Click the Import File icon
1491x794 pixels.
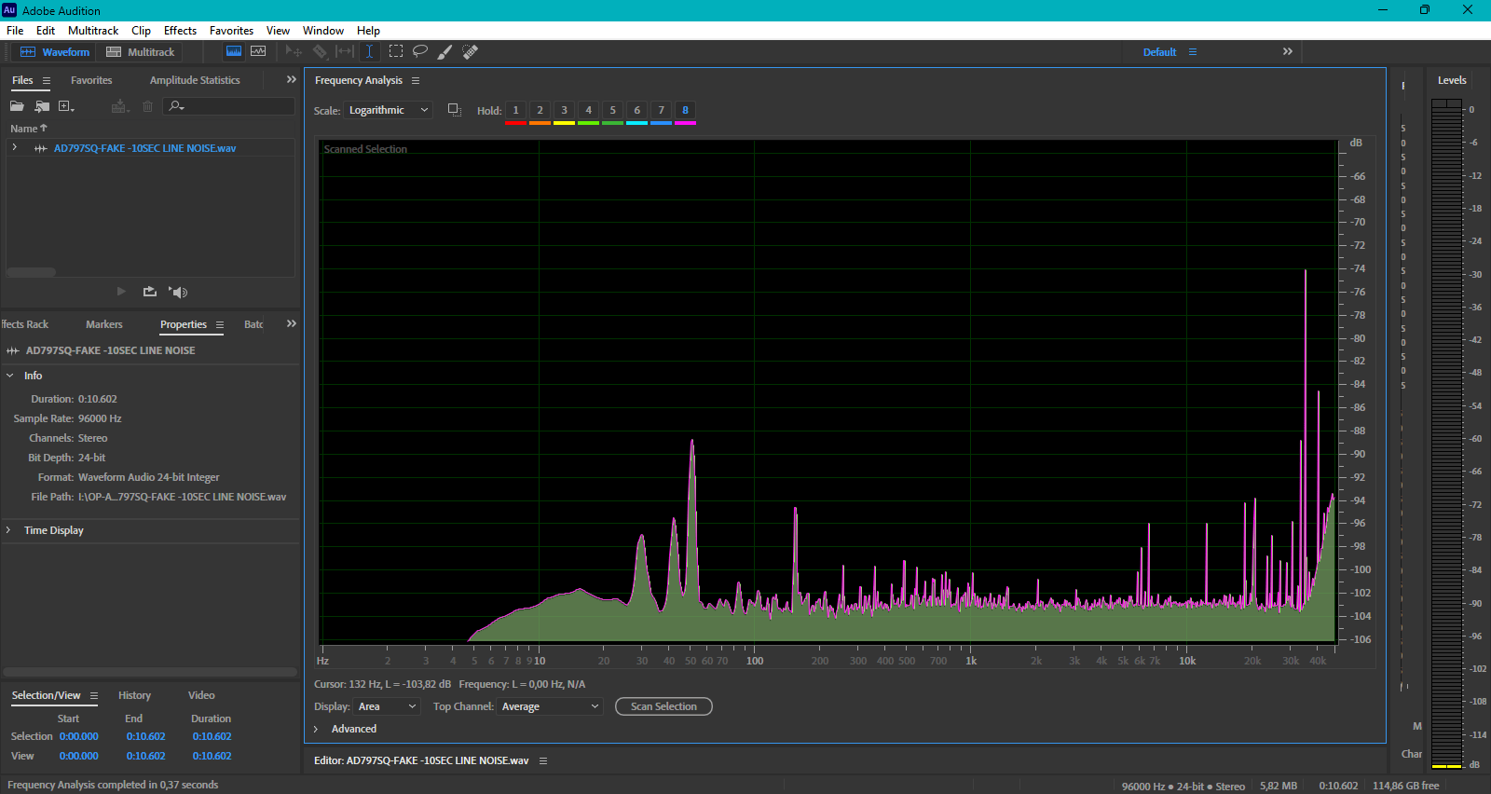coord(42,106)
